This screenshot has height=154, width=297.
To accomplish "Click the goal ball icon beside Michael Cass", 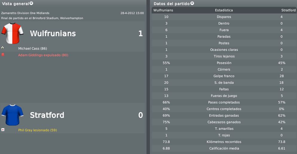I will pos(2,48).
